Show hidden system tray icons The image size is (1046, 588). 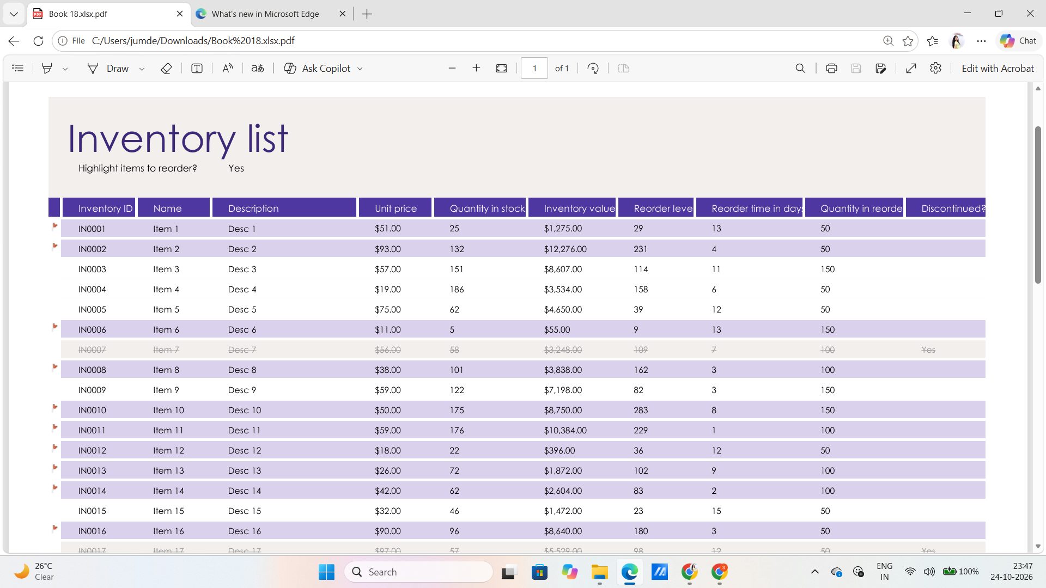pos(815,572)
